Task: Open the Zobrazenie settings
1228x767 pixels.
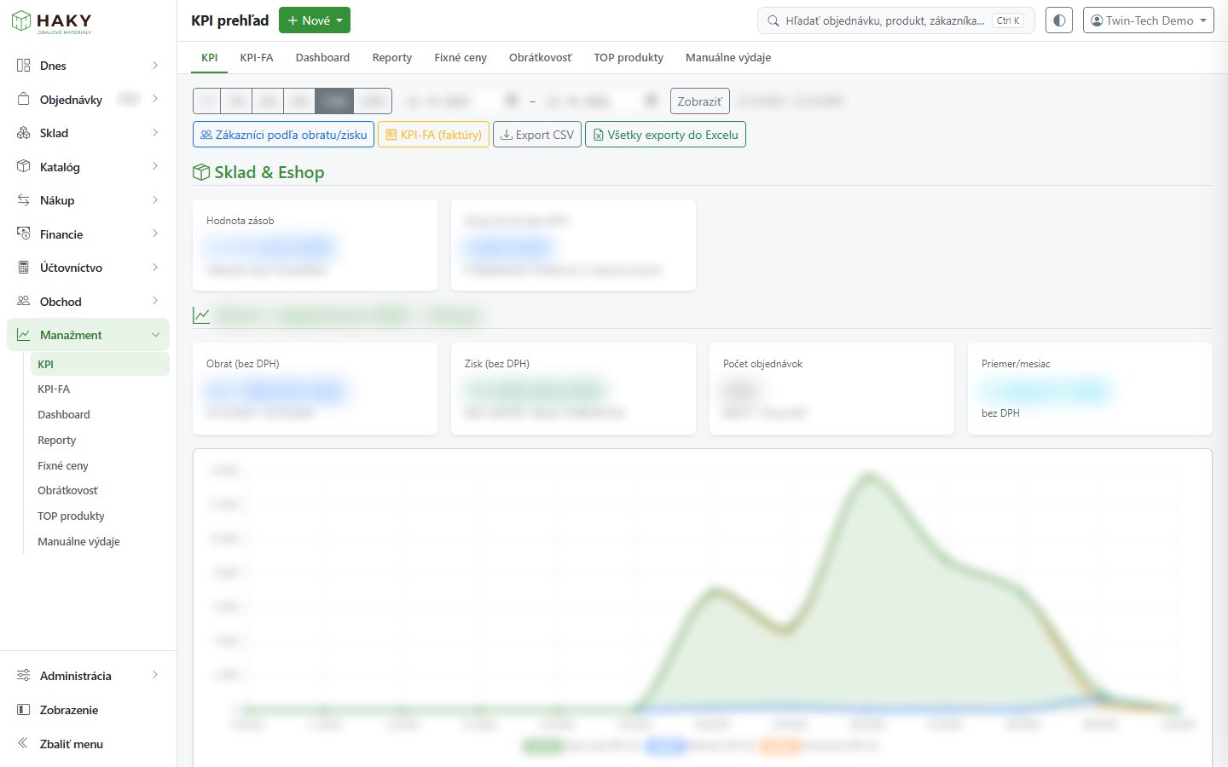Action: point(88,710)
